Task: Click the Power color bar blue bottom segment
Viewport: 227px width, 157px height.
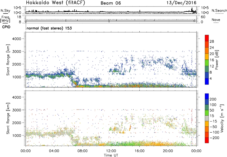Action: pyautogui.click(x=207, y=81)
